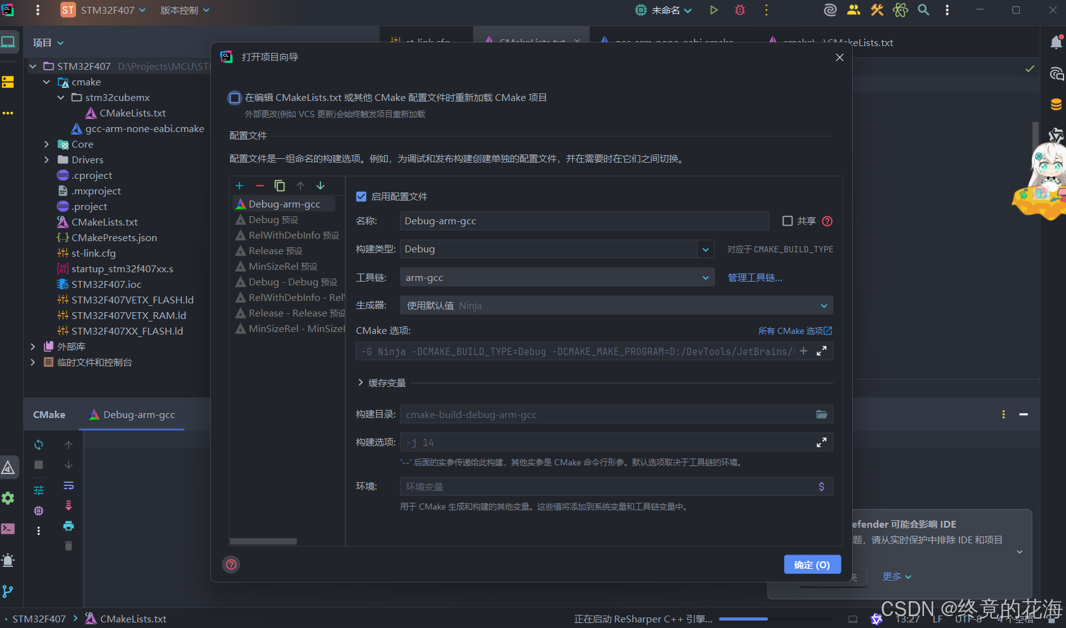This screenshot has height=628, width=1066.
Task: Click the profile name input field
Action: point(585,221)
